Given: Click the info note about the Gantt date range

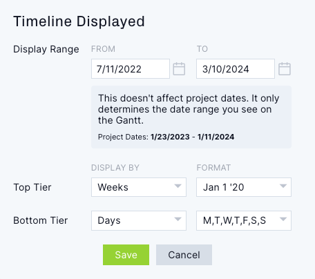Looking at the screenshot, I should (x=189, y=109).
